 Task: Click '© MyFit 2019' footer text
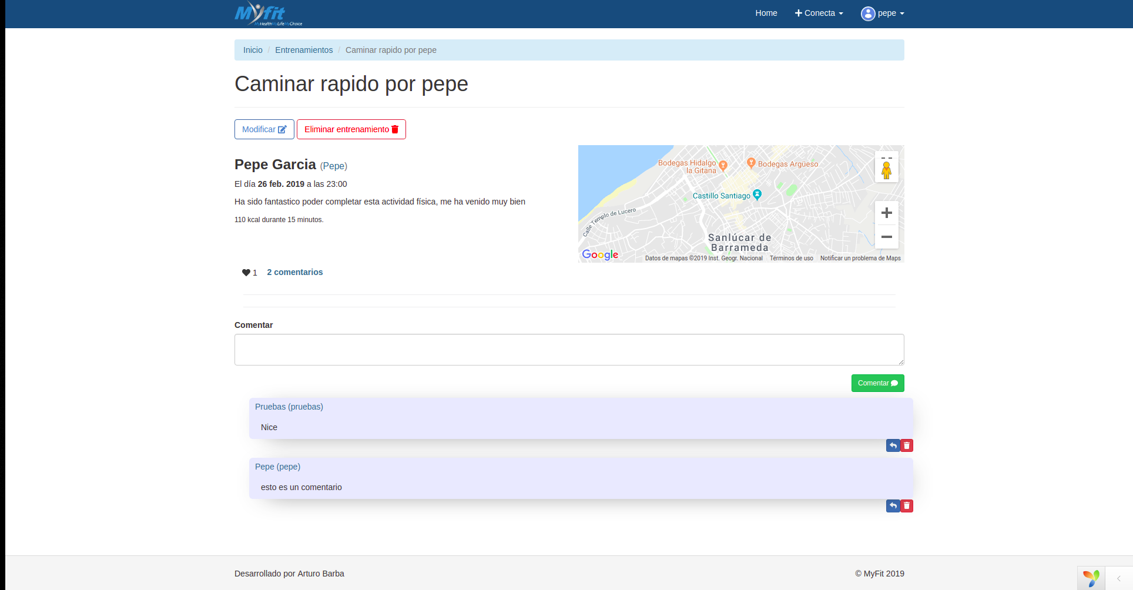pyautogui.click(x=880, y=574)
